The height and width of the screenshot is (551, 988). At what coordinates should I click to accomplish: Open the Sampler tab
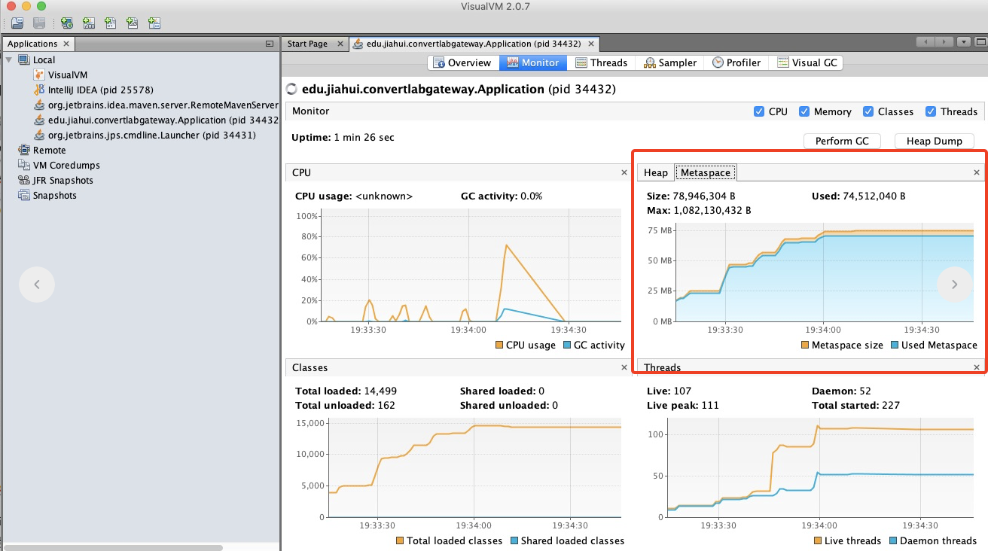pos(669,62)
